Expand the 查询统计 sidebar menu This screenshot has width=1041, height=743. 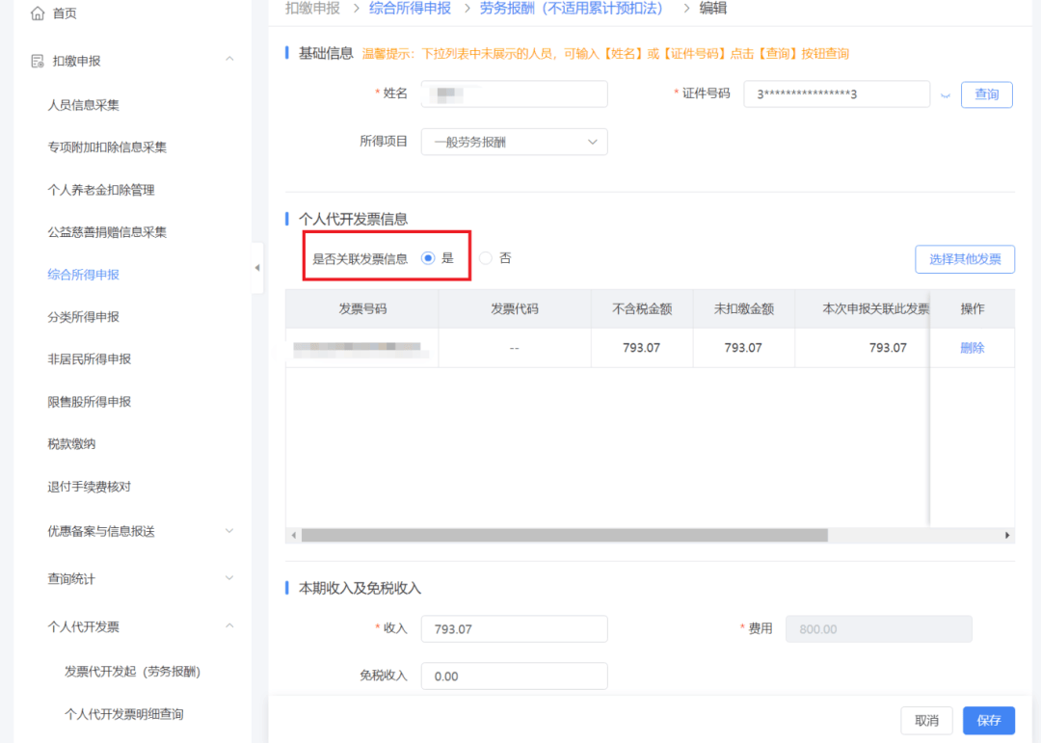[229, 578]
